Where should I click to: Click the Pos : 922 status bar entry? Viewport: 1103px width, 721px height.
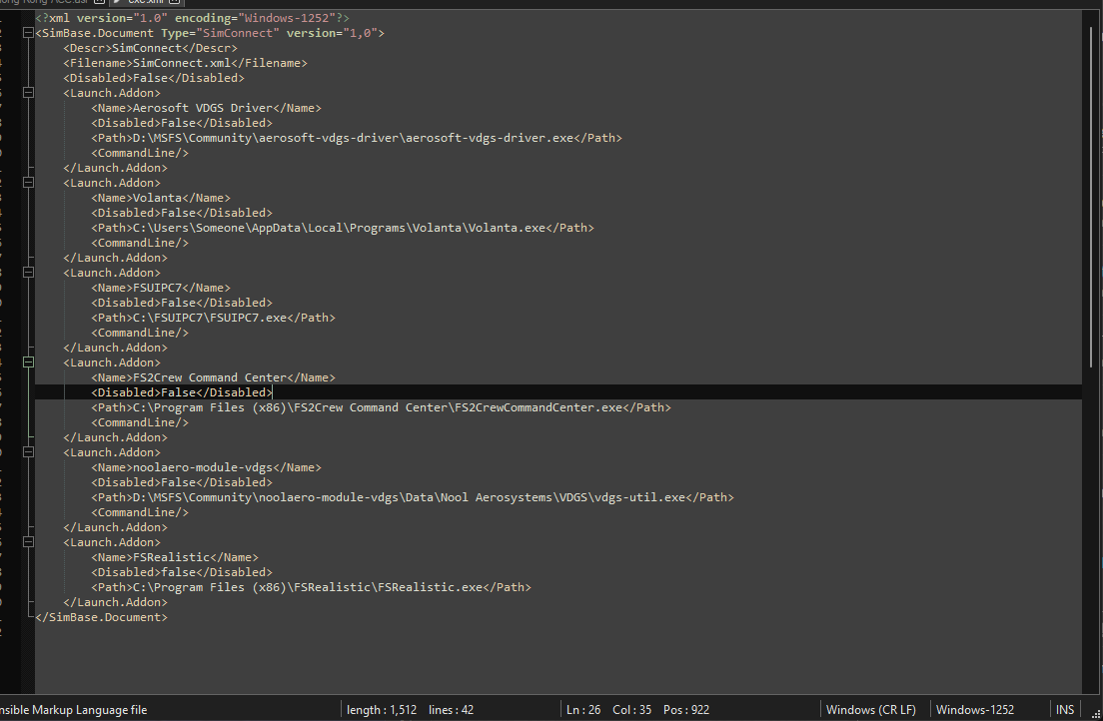[685, 710]
